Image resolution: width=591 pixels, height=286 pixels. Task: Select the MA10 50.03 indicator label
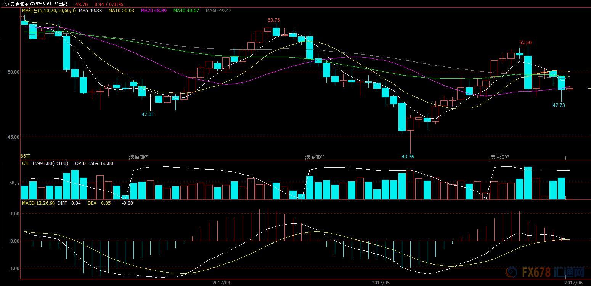[x=121, y=11]
